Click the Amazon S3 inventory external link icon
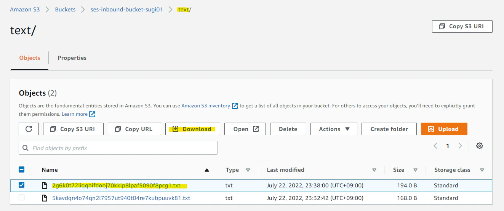This screenshot has height=211, width=504. (x=235, y=106)
